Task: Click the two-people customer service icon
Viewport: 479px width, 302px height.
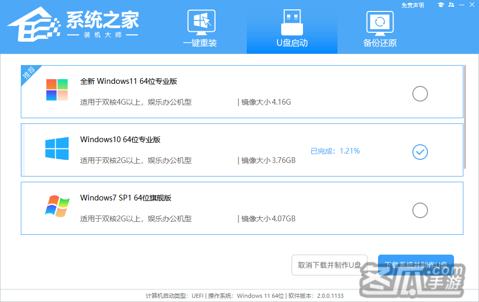Action: [451, 5]
